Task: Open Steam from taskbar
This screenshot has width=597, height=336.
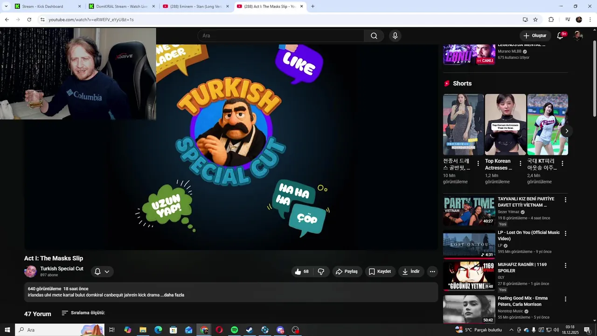Action: [x=250, y=330]
